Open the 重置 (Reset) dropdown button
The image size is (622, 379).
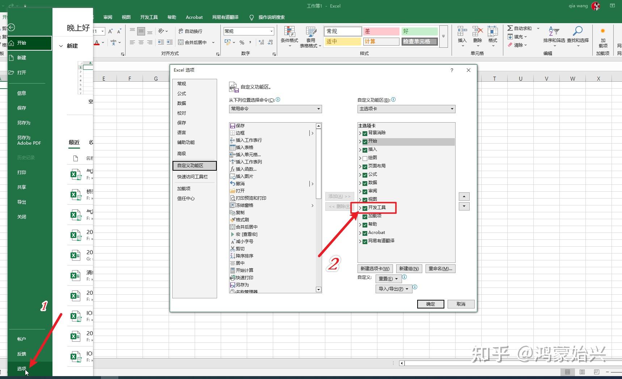[388, 279]
